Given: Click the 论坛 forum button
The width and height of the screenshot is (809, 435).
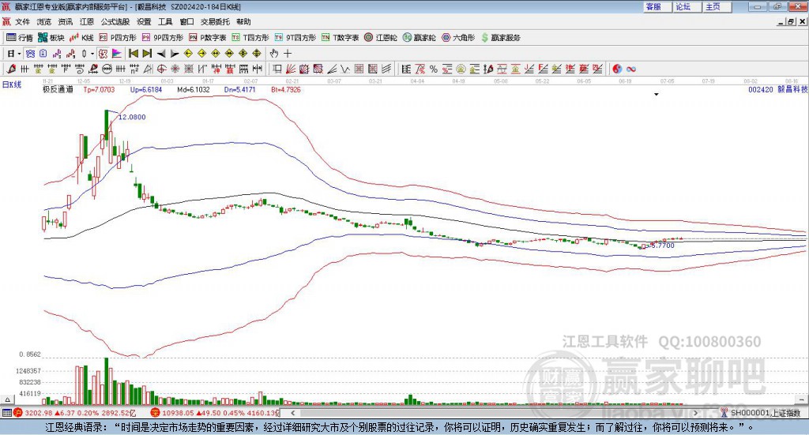Looking at the screenshot, I should (x=687, y=6).
